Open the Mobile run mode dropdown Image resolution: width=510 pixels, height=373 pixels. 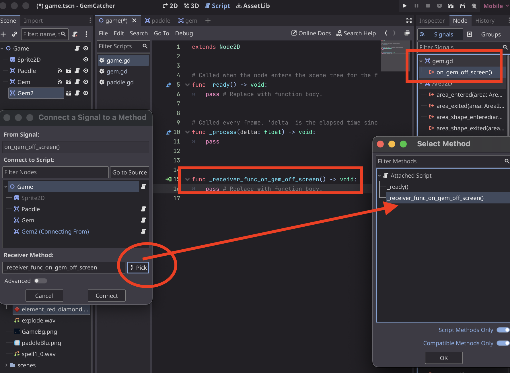495,6
